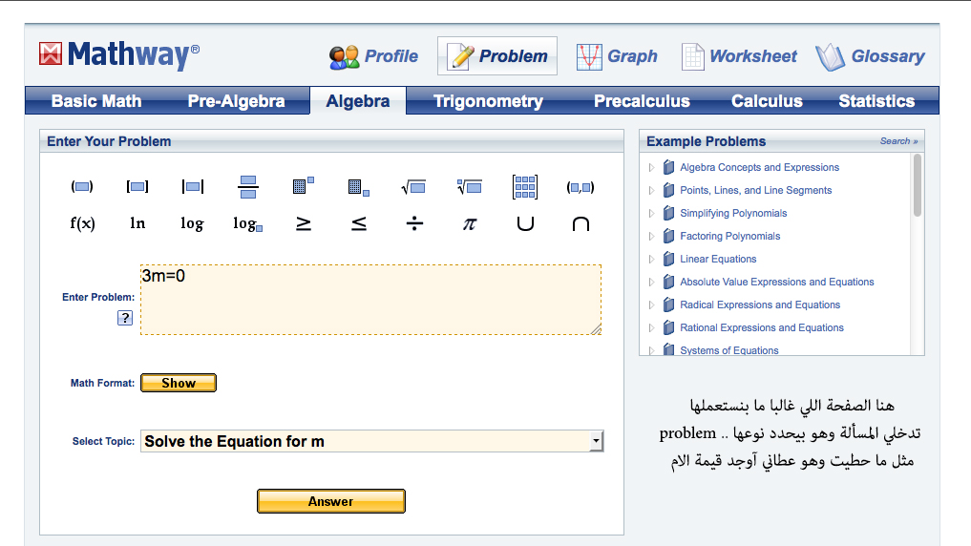This screenshot has width=971, height=546.
Task: Insert the exponent template symbol
Action: click(x=303, y=186)
